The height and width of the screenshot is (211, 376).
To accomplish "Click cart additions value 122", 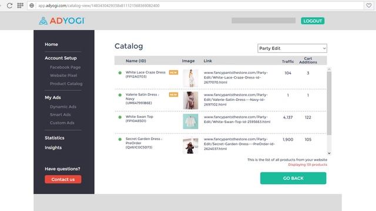I will pos(308,117).
